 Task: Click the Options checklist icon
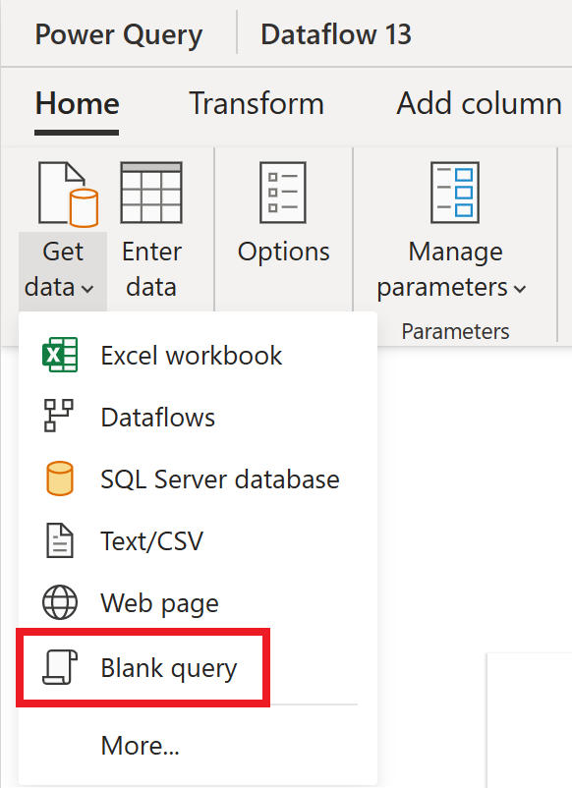point(283,193)
